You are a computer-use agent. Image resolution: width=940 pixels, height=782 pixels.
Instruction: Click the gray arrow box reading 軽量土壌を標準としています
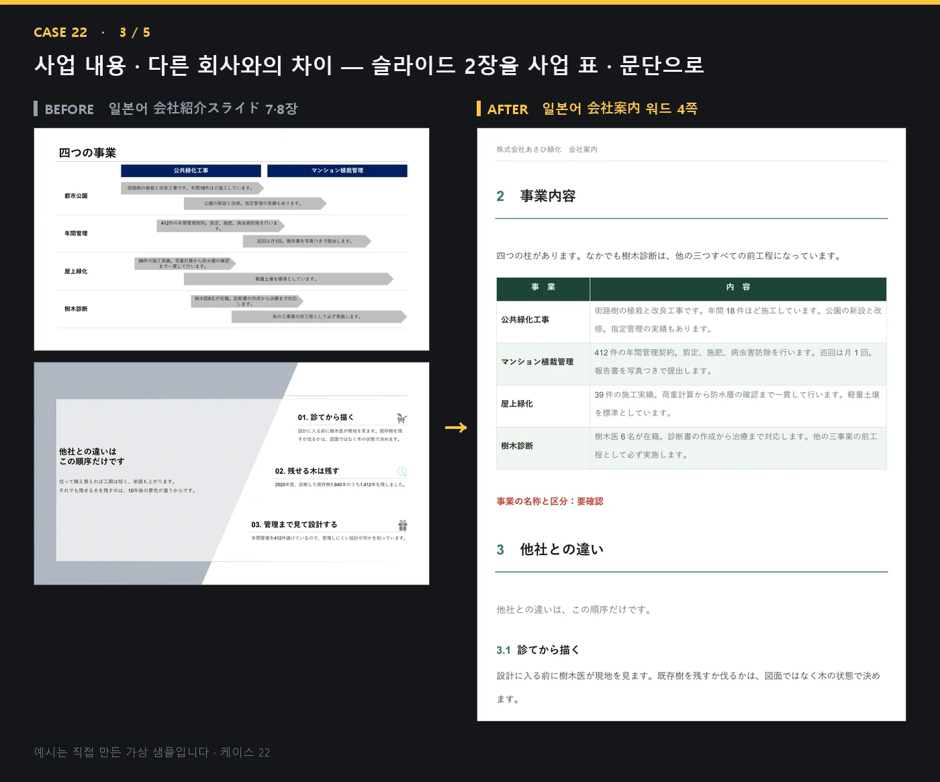(x=289, y=279)
